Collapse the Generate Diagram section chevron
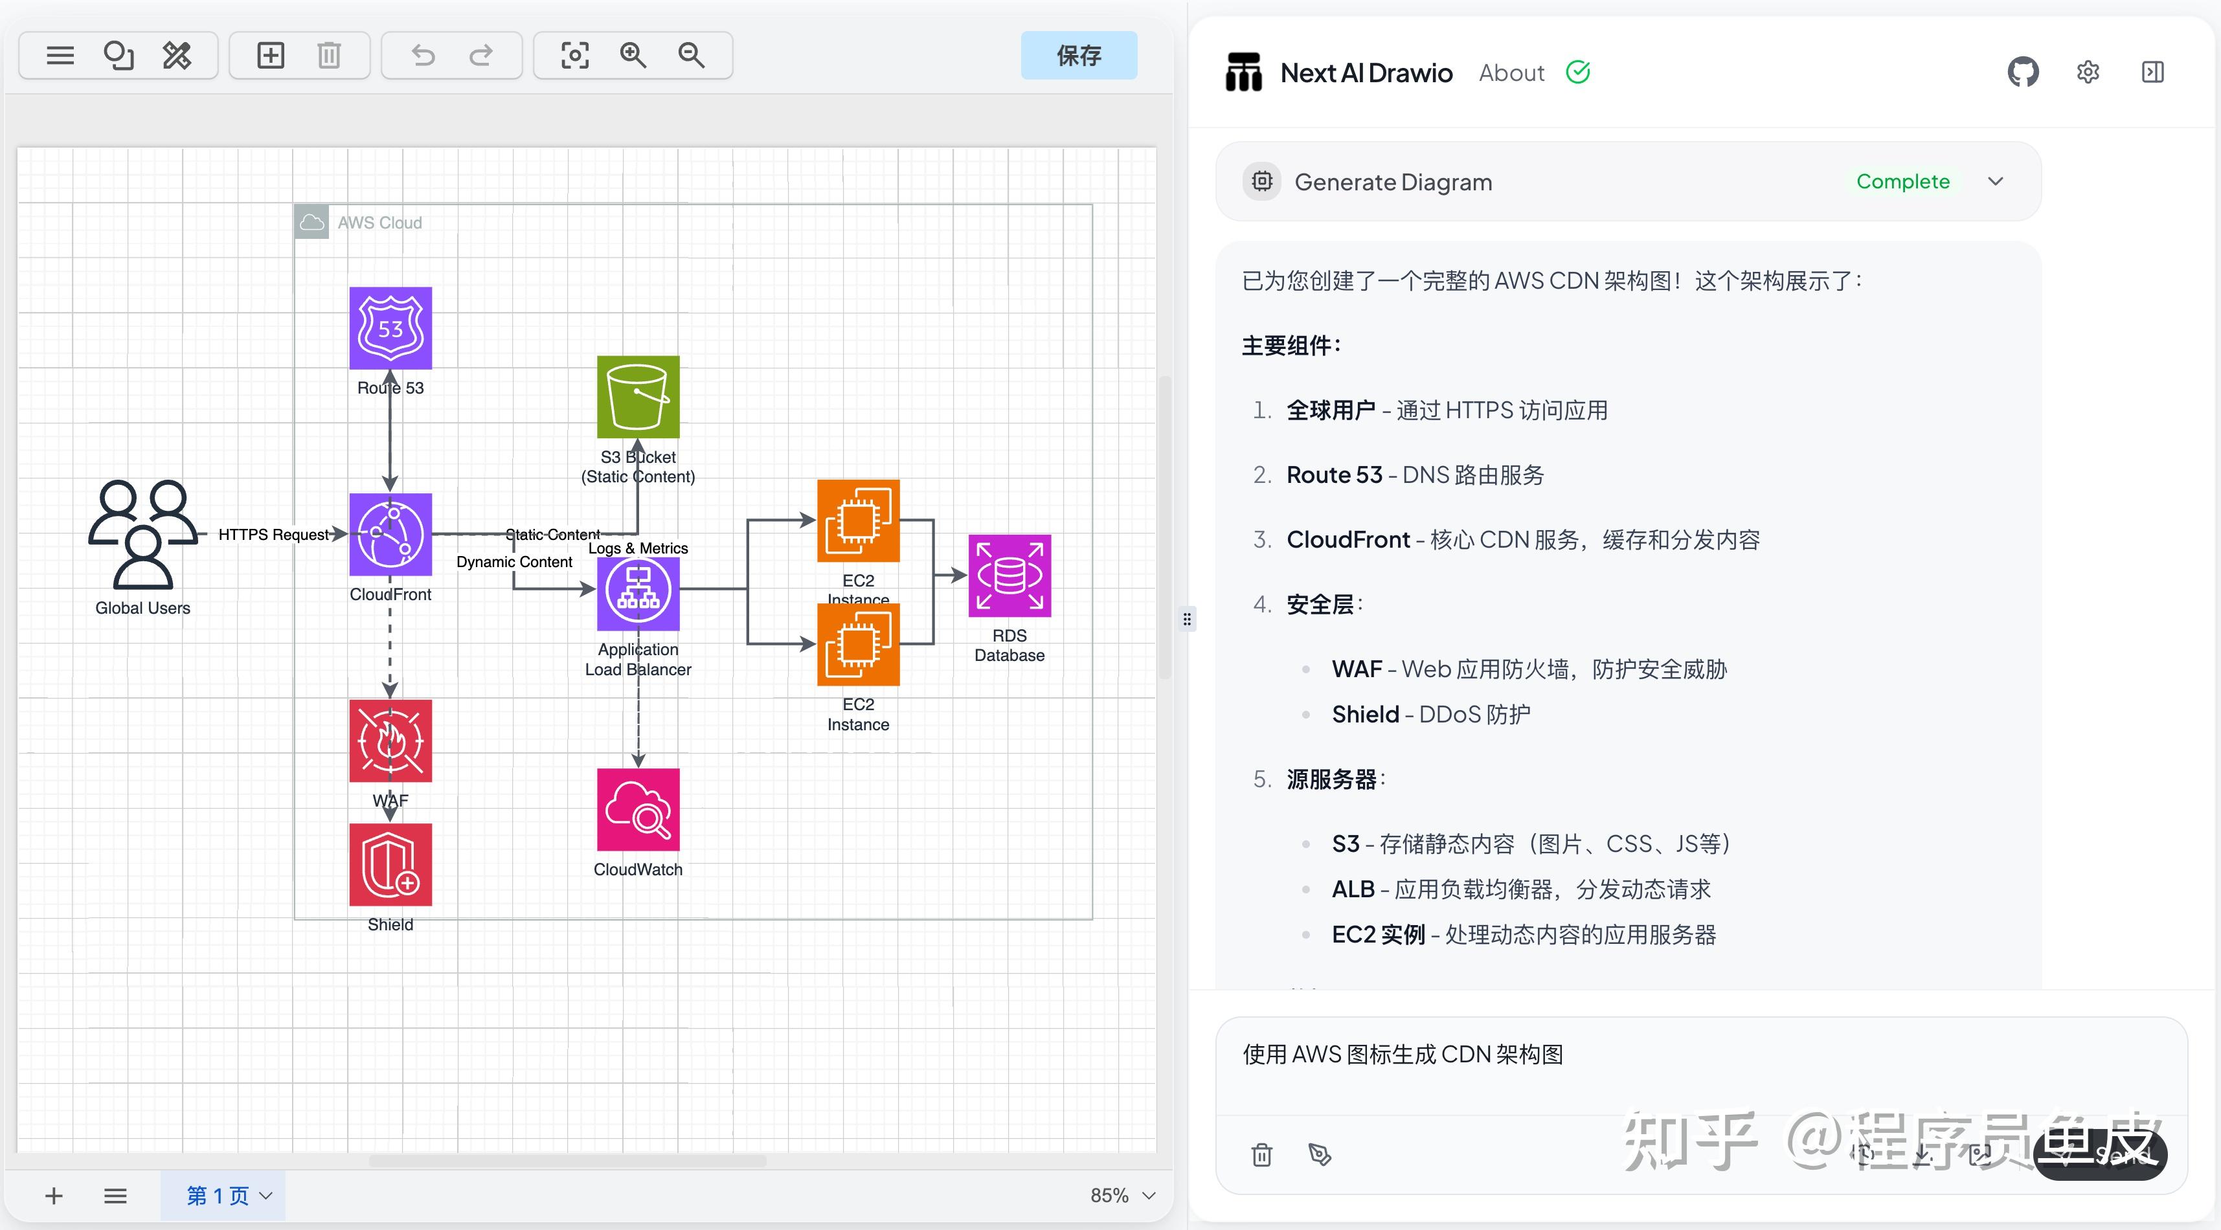Screen dimensions: 2221x1230 (1995, 182)
